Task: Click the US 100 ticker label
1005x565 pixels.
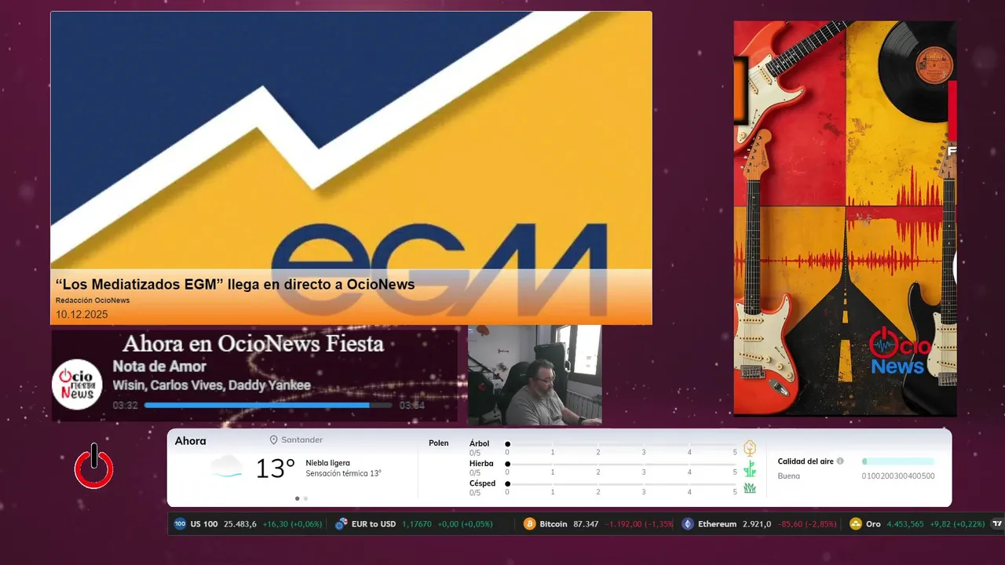Action: (x=204, y=524)
